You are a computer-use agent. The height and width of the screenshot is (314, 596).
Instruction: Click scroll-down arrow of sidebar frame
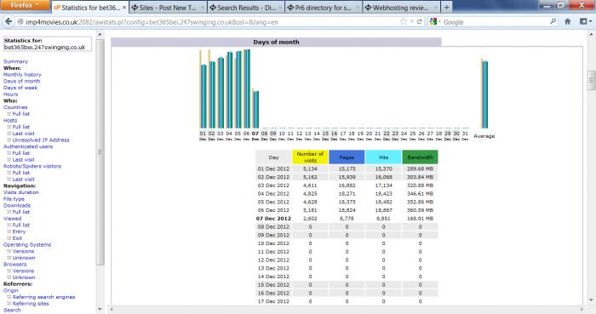click(x=100, y=310)
